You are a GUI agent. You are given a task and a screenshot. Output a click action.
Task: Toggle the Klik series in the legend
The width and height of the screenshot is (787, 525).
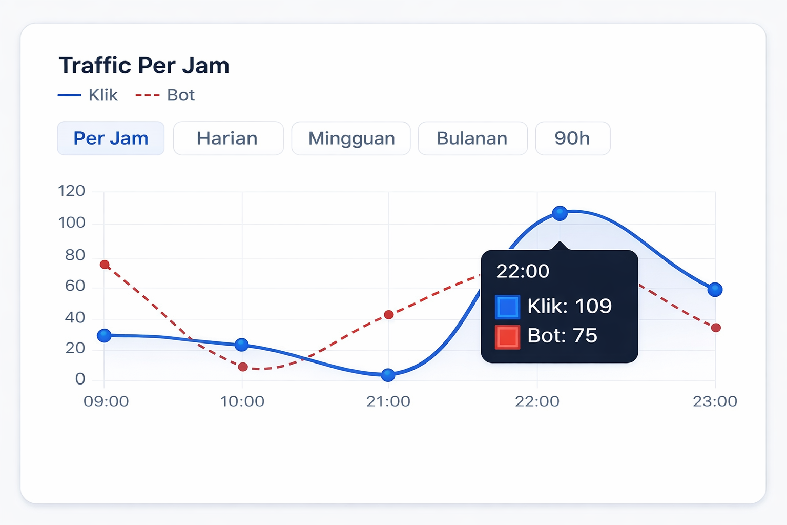pos(88,95)
